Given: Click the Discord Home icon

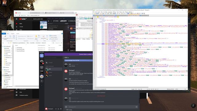Looking at the screenshot, I should tap(42, 55).
